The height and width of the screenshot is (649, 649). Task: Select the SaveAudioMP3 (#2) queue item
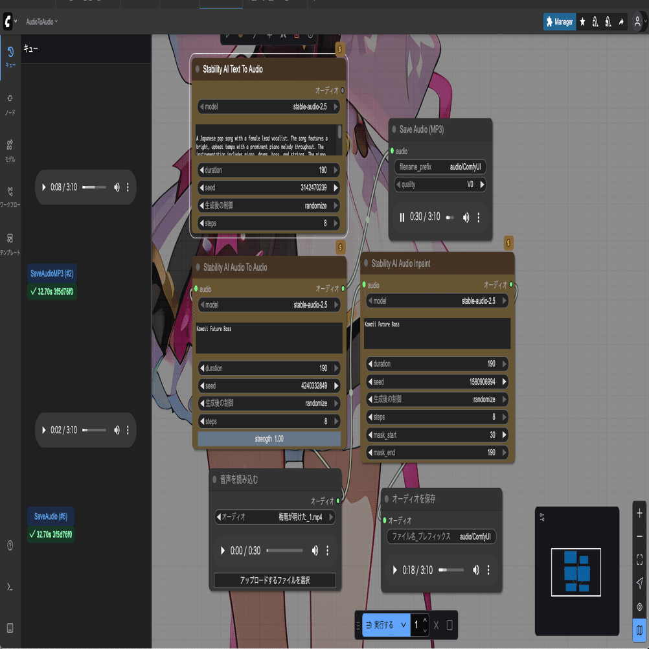click(52, 273)
